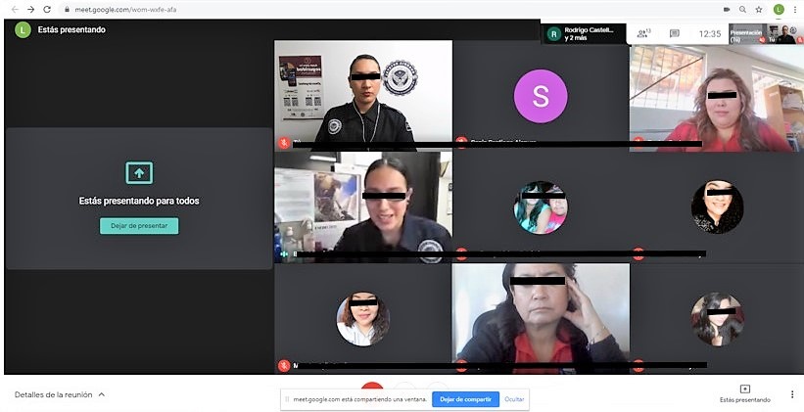Open the meeting chat panel
Screen dimensions: 804x412
pos(674,33)
